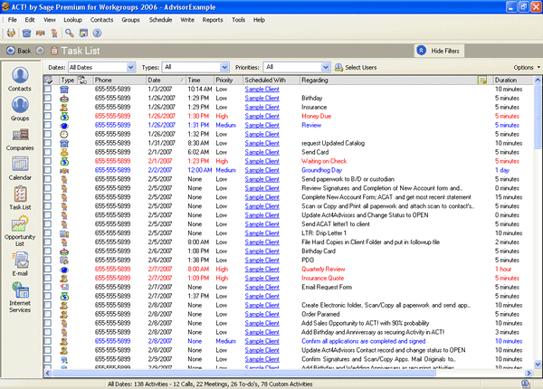This screenshot has height=389, width=543.
Task: Check the box on request Updated Catalog row
Action: (x=48, y=143)
